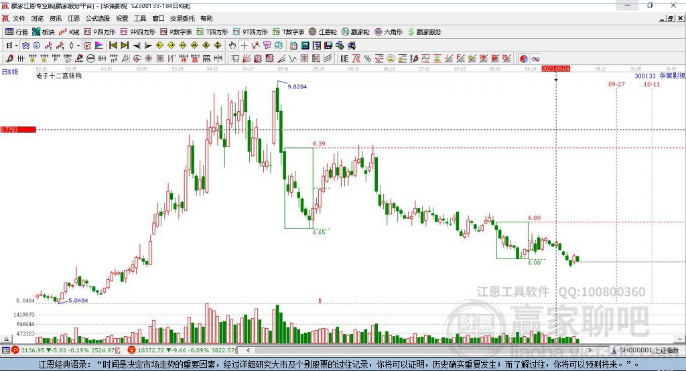
Task: Open 赢家服务 with dollar icon
Action: (424, 32)
